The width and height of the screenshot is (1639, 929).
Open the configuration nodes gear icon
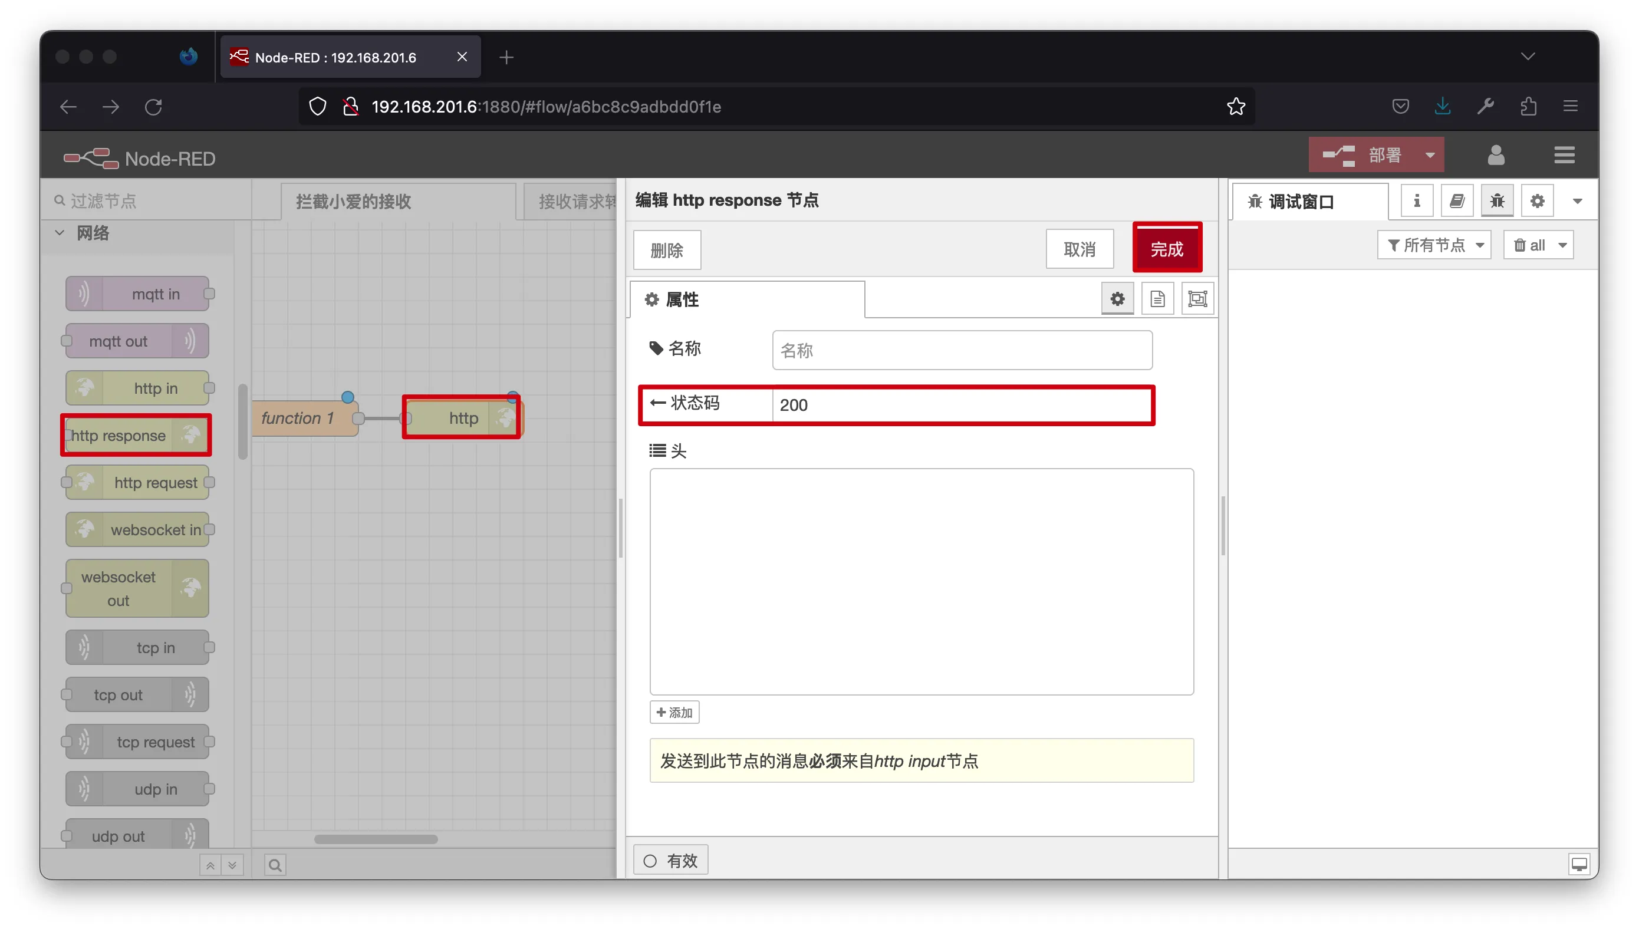coord(1537,202)
